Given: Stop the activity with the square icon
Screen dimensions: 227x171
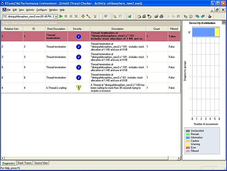Looking at the screenshot, I should (x=66, y=16).
